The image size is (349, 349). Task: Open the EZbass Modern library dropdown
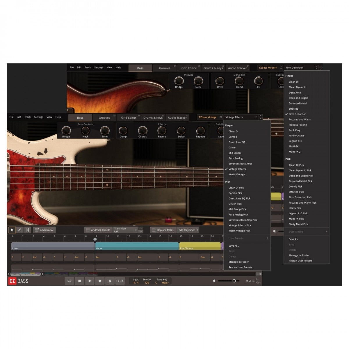click(x=270, y=67)
